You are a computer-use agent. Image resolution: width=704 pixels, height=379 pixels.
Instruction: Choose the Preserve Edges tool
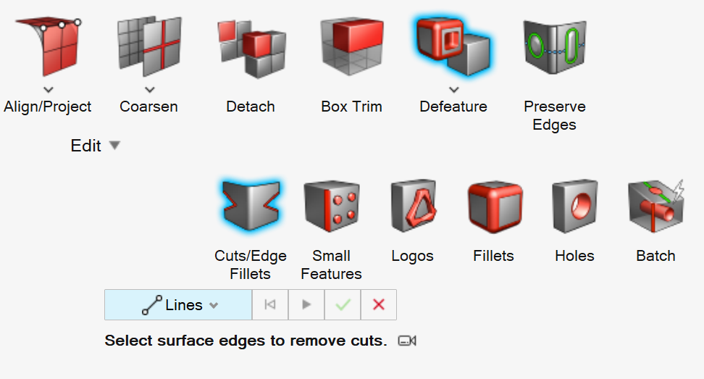(x=555, y=46)
